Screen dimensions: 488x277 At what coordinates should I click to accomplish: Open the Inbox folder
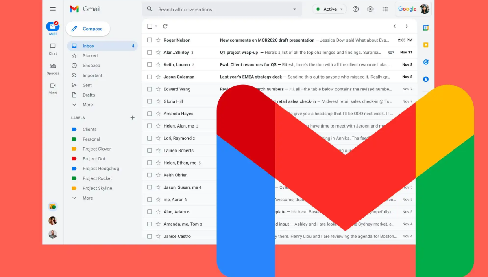tap(102, 46)
